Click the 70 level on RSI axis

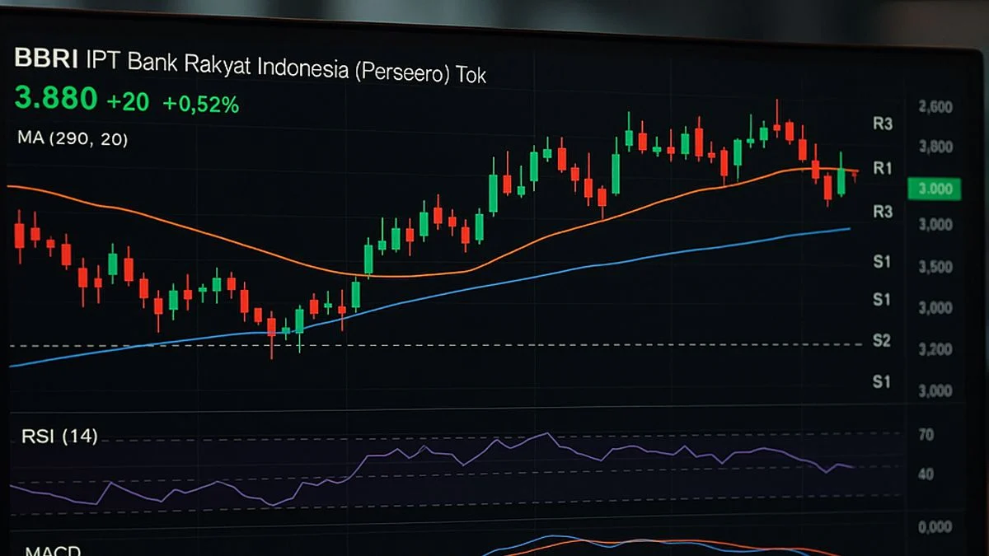click(926, 434)
